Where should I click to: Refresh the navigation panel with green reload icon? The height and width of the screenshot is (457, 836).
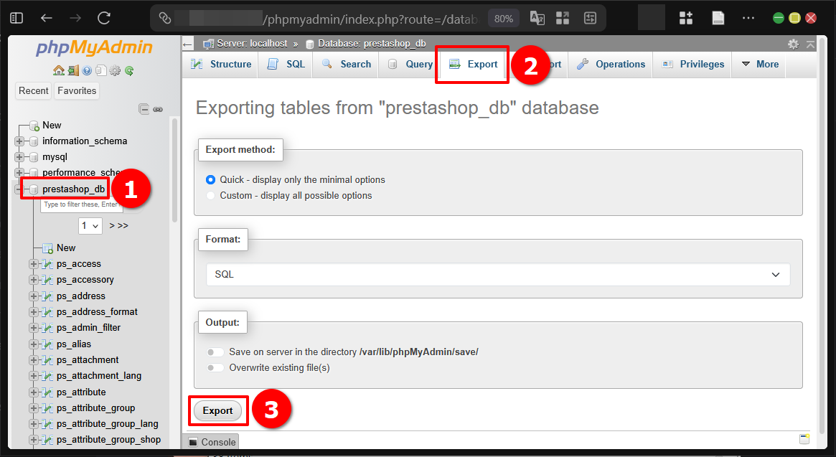point(129,70)
